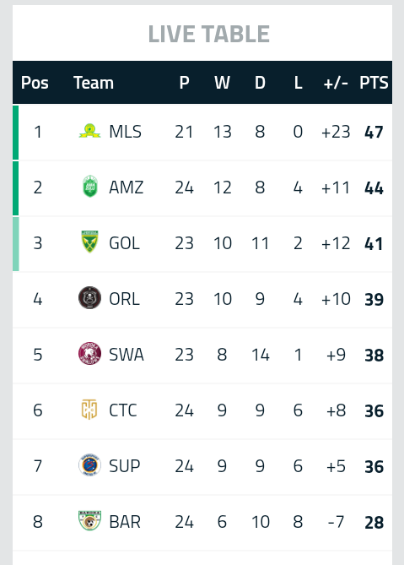Open the Cape Town City CTC crest
This screenshot has width=404, height=565.
[89, 410]
